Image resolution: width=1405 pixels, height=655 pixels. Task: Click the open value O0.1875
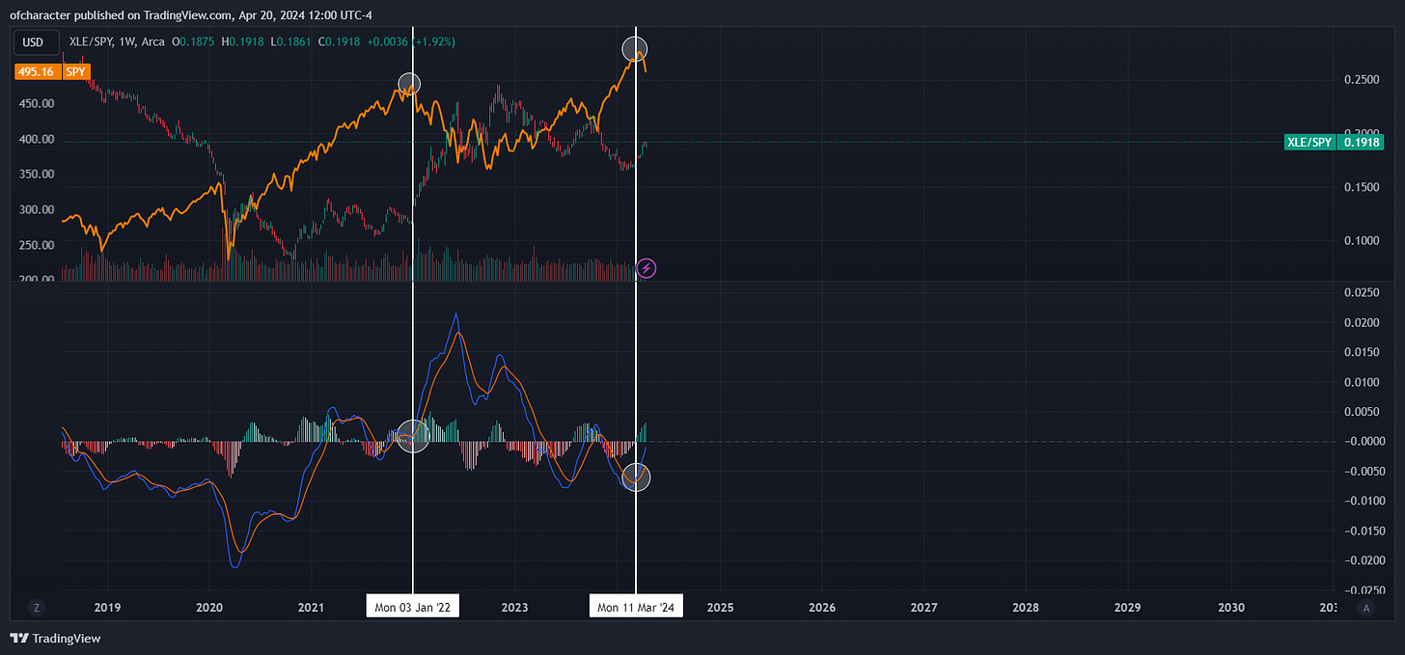[193, 41]
